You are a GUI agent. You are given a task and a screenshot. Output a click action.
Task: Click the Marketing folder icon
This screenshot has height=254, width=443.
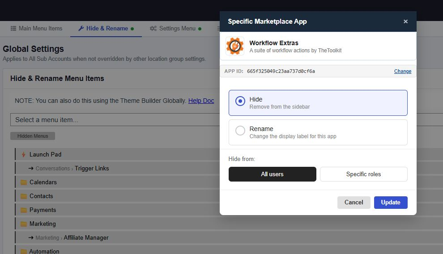point(24,224)
